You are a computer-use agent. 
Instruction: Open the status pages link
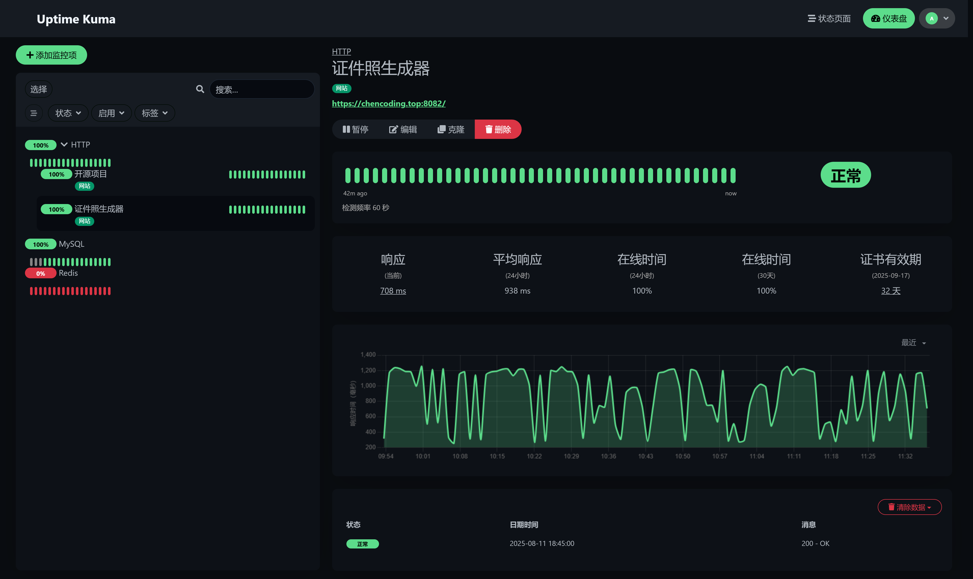click(x=829, y=19)
